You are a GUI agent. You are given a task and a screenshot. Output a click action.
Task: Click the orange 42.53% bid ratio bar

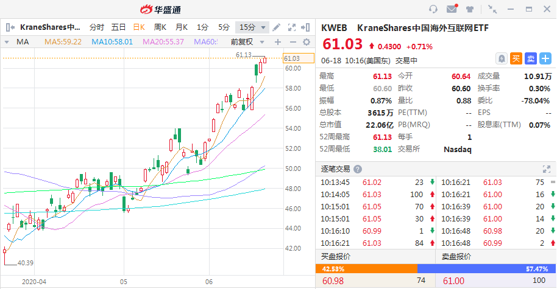point(366,269)
